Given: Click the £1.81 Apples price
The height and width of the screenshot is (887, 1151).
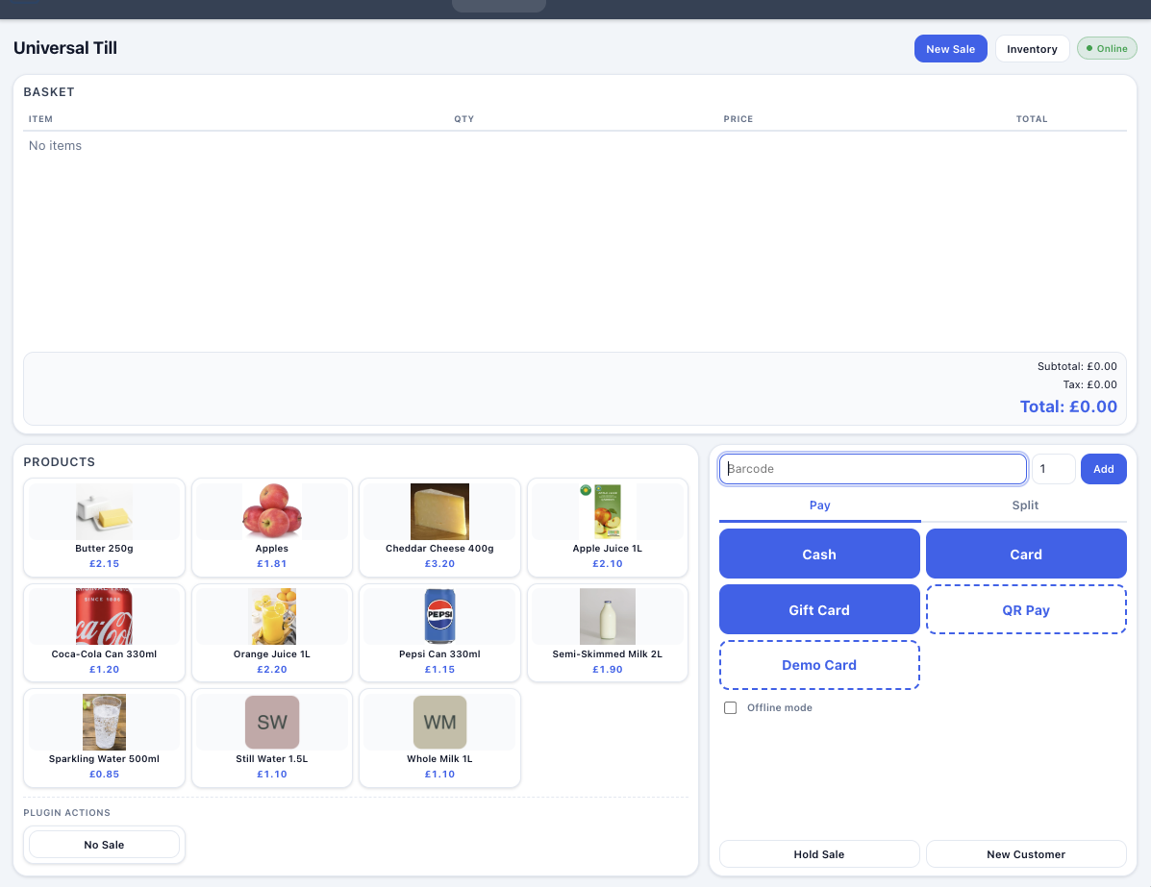Looking at the screenshot, I should [271, 563].
